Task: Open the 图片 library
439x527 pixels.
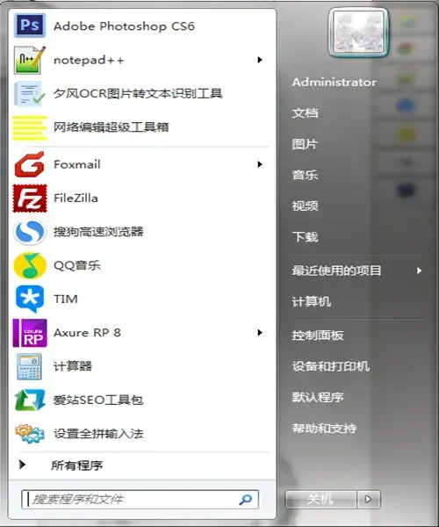Action: [305, 144]
